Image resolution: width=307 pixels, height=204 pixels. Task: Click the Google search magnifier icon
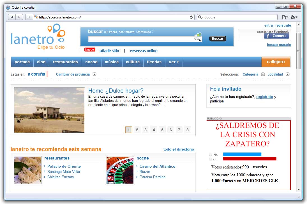pos(200,17)
